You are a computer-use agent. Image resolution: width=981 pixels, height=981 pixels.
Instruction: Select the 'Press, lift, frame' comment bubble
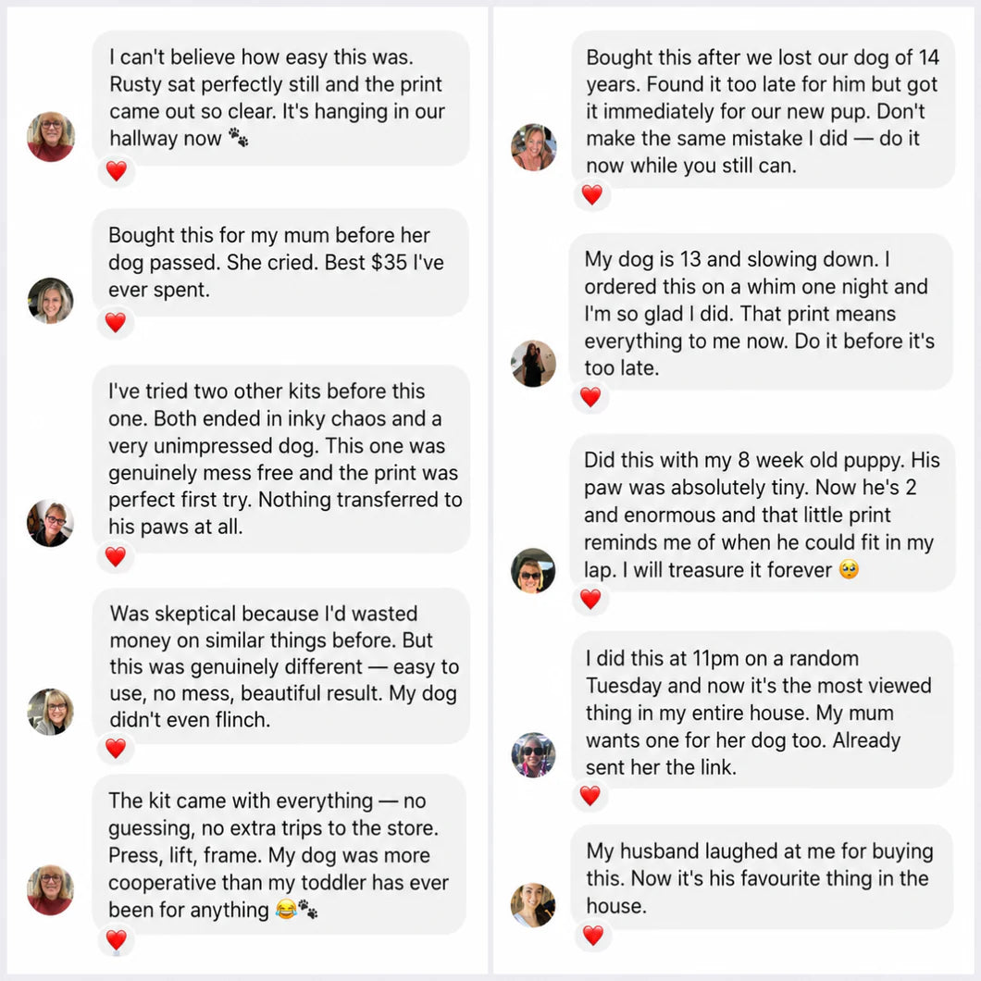(x=279, y=854)
